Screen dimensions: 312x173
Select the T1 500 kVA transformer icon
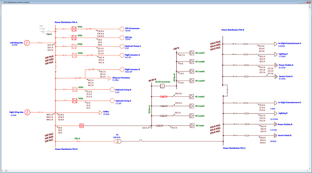pyautogui.click(x=118, y=141)
